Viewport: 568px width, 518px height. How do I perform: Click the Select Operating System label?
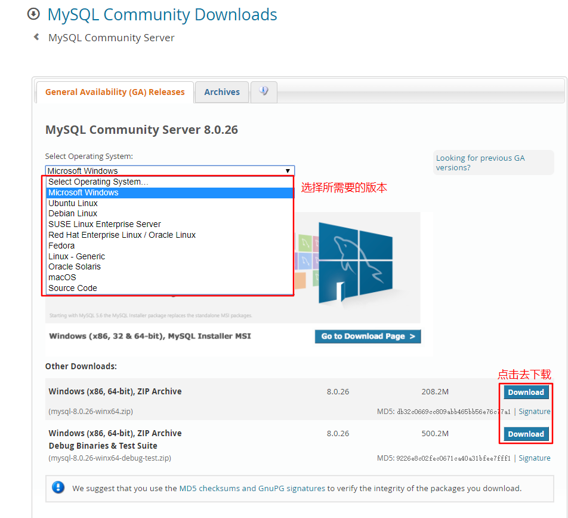[89, 157]
